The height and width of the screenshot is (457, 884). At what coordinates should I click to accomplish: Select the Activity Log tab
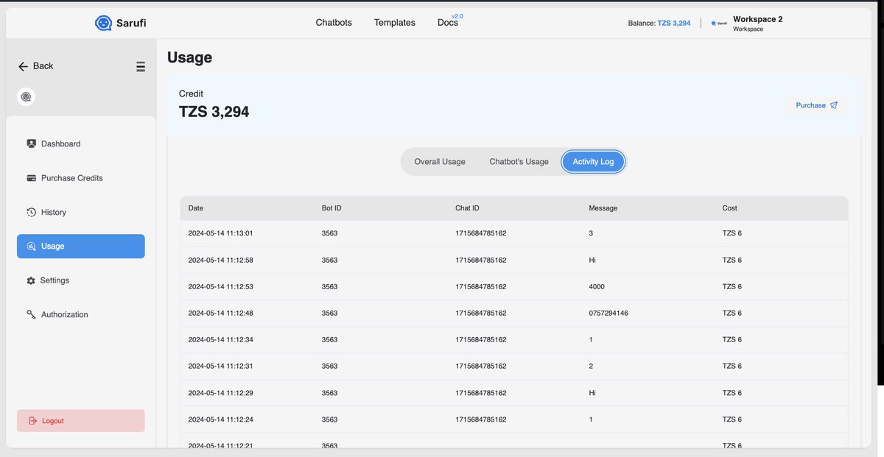593,162
